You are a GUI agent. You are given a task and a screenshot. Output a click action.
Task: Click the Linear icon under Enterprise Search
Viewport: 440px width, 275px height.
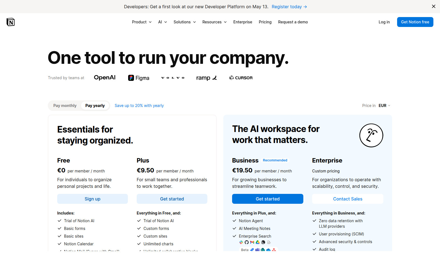point(263,242)
